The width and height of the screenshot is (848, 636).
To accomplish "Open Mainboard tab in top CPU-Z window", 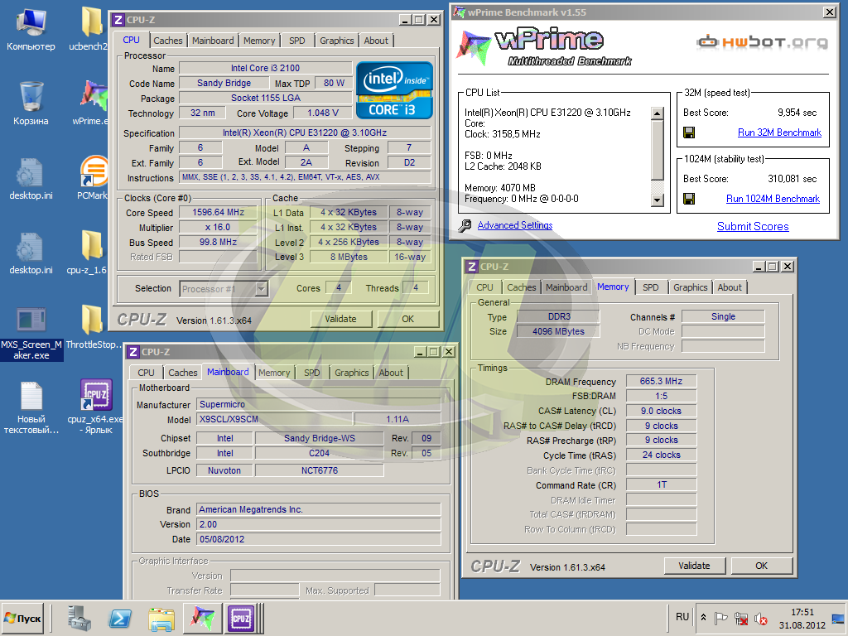I will tap(213, 41).
